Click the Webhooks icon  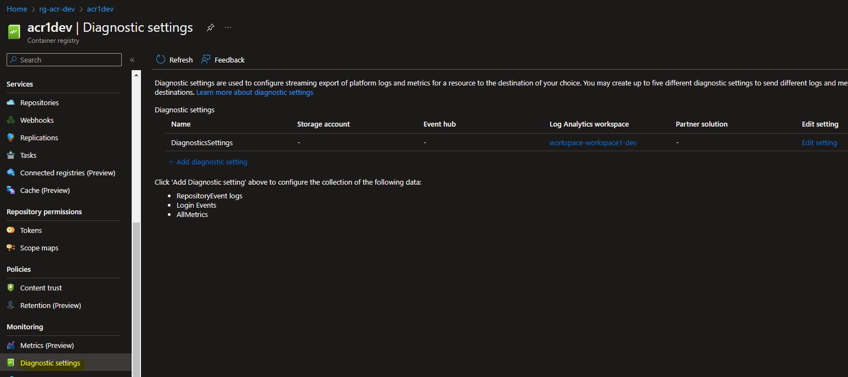pyautogui.click(x=11, y=120)
